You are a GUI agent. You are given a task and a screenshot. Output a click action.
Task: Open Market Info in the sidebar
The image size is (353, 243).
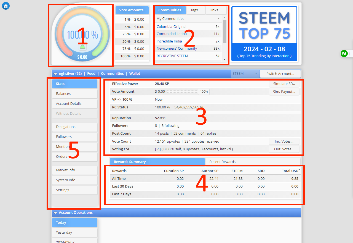pos(75,170)
